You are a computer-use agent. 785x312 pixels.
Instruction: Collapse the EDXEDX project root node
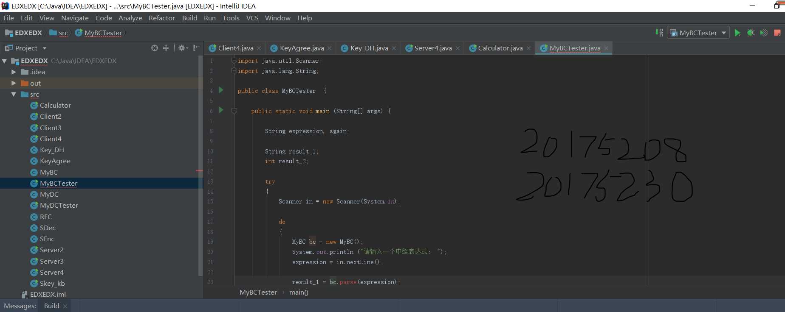pyautogui.click(x=5, y=61)
